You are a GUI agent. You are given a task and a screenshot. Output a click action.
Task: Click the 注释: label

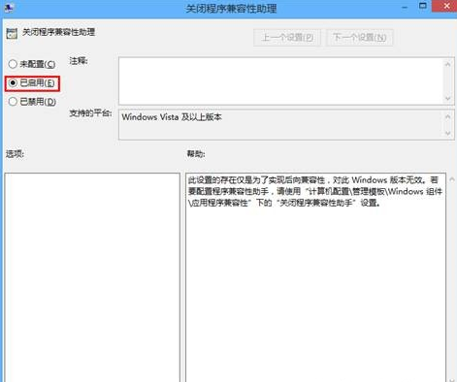79,61
